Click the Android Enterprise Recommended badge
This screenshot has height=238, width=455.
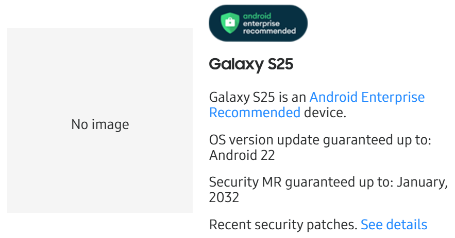[258, 23]
